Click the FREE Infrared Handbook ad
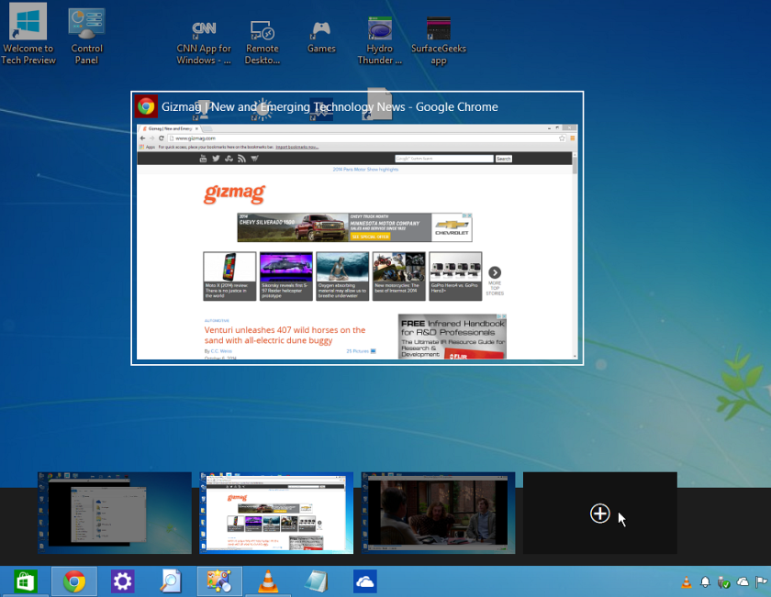This screenshot has width=771, height=597. point(453,336)
